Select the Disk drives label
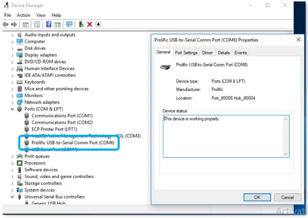The image size is (308, 218). click(35, 48)
